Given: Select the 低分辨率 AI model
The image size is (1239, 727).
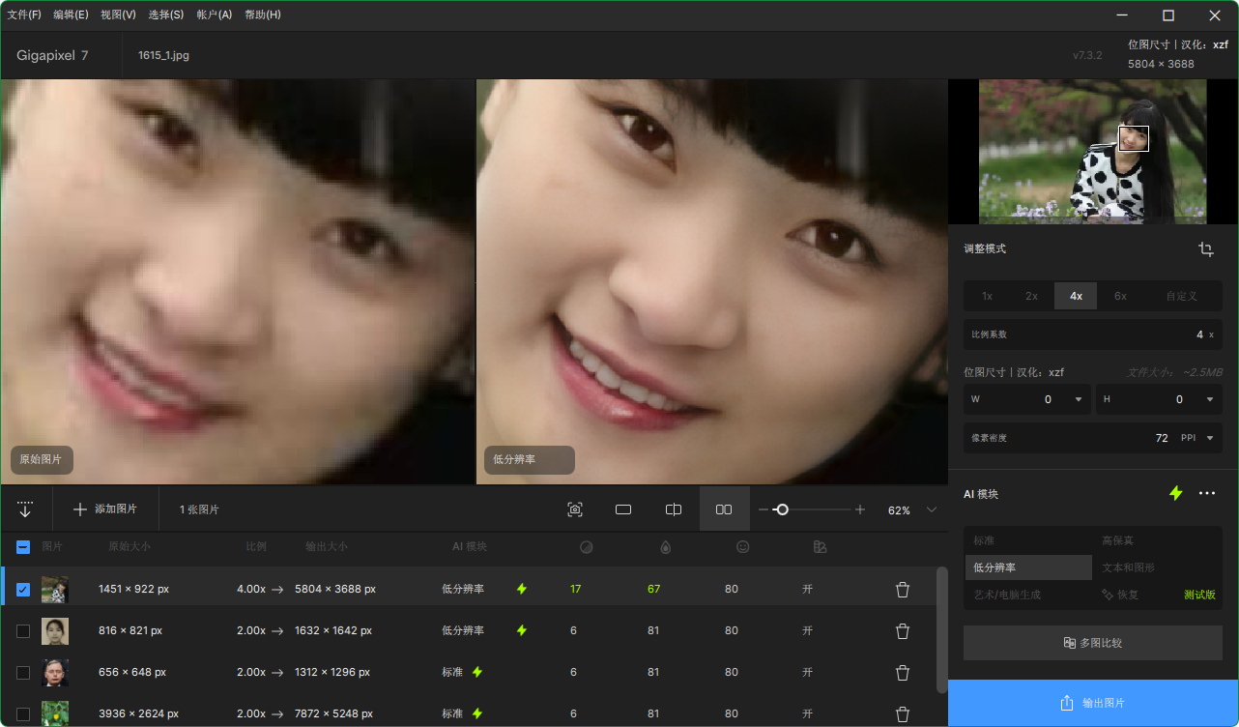Looking at the screenshot, I should click(1028, 567).
